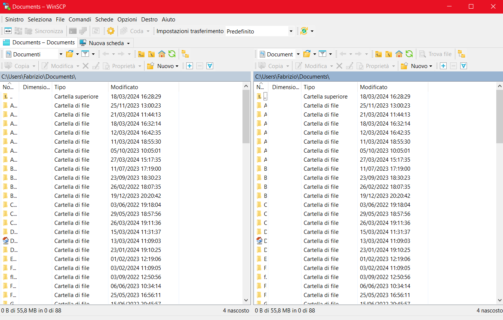This screenshot has width=503, height=320.
Task: Open the WinSCP preferences gear icon
Action: (x=110, y=31)
